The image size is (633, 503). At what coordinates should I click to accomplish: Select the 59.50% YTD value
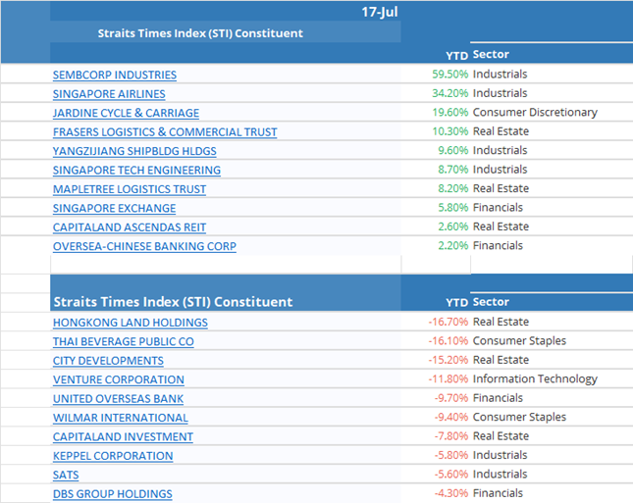[450, 75]
